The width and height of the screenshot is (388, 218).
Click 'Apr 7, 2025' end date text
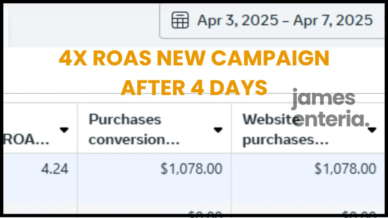pyautogui.click(x=333, y=21)
